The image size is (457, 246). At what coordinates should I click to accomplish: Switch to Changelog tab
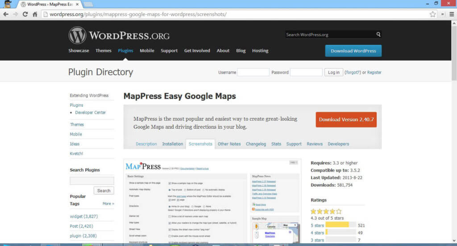[x=256, y=144]
